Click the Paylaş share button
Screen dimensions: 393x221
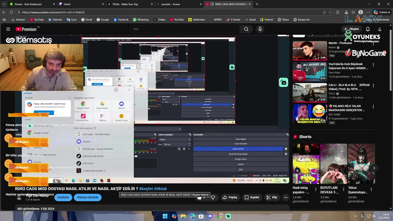230,197
